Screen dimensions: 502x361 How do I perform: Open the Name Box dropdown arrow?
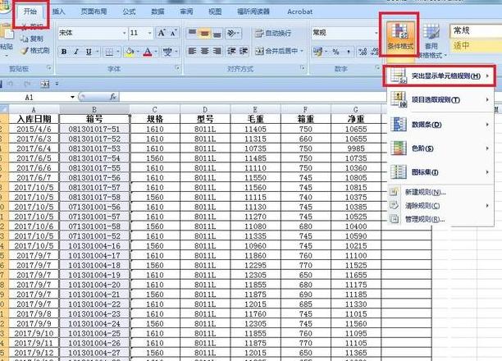click(72, 97)
